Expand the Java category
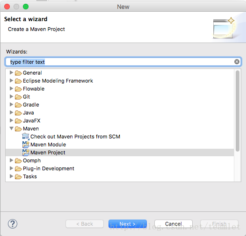This screenshot has height=236, width=246. tap(11, 113)
